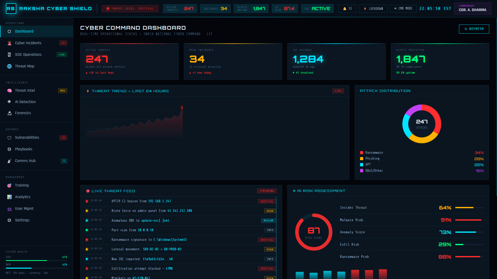Viewport: 497px width, 279px height.
Task: Open notifications bell showing 12
Action: [x=347, y=9]
